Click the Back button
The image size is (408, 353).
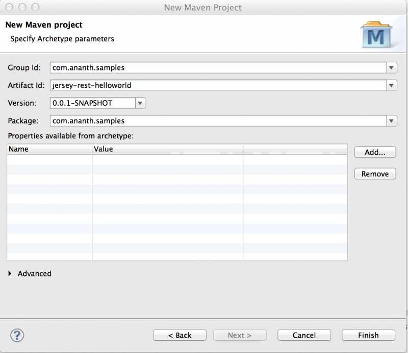[x=180, y=335]
